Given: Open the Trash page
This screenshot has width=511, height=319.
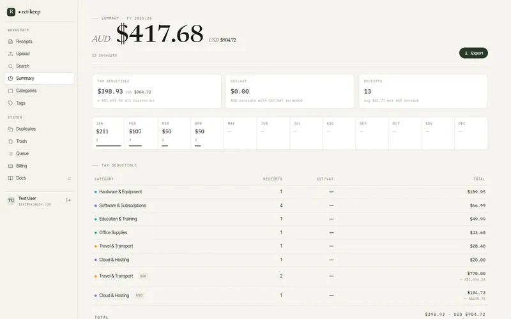Looking at the screenshot, I should 40,141.
